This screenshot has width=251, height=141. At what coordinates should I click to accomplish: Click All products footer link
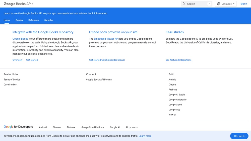[132, 127]
